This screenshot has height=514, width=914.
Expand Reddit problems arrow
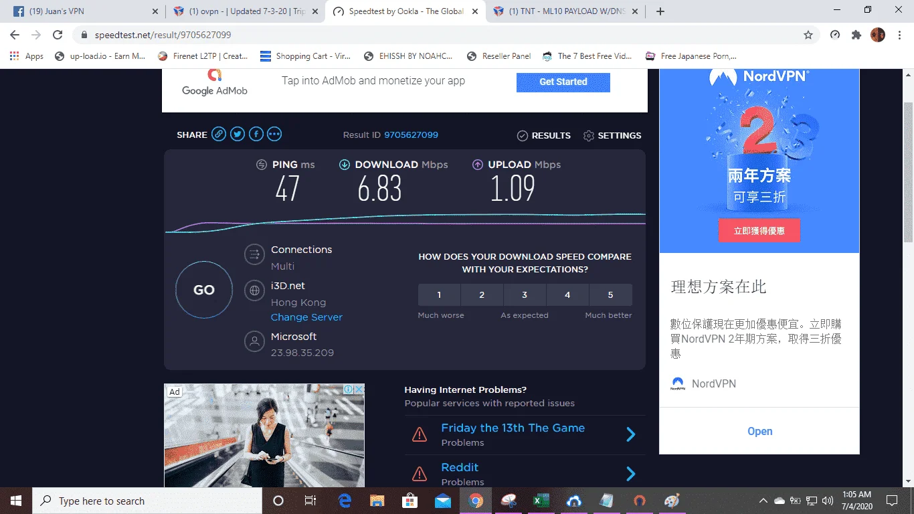click(630, 475)
